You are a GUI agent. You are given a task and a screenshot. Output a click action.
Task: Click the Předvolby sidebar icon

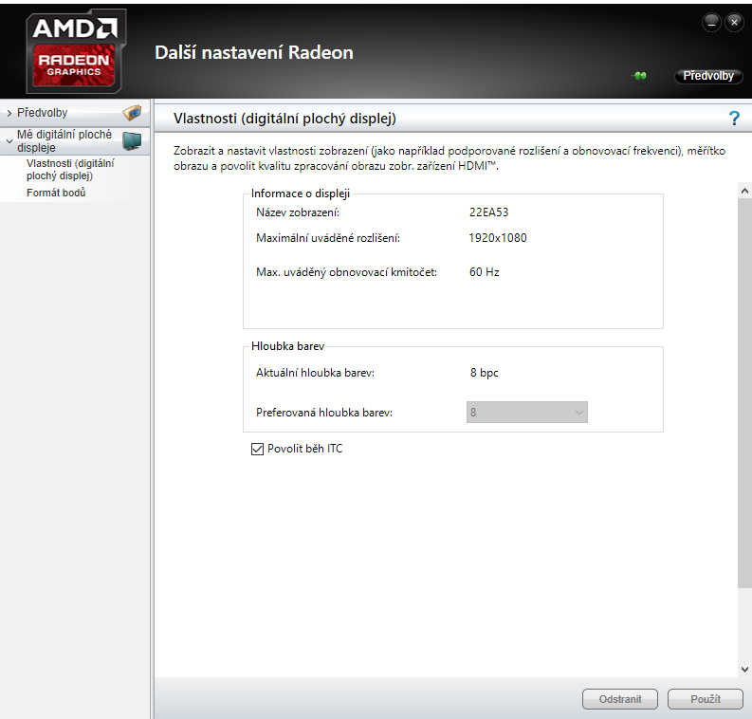click(x=132, y=113)
